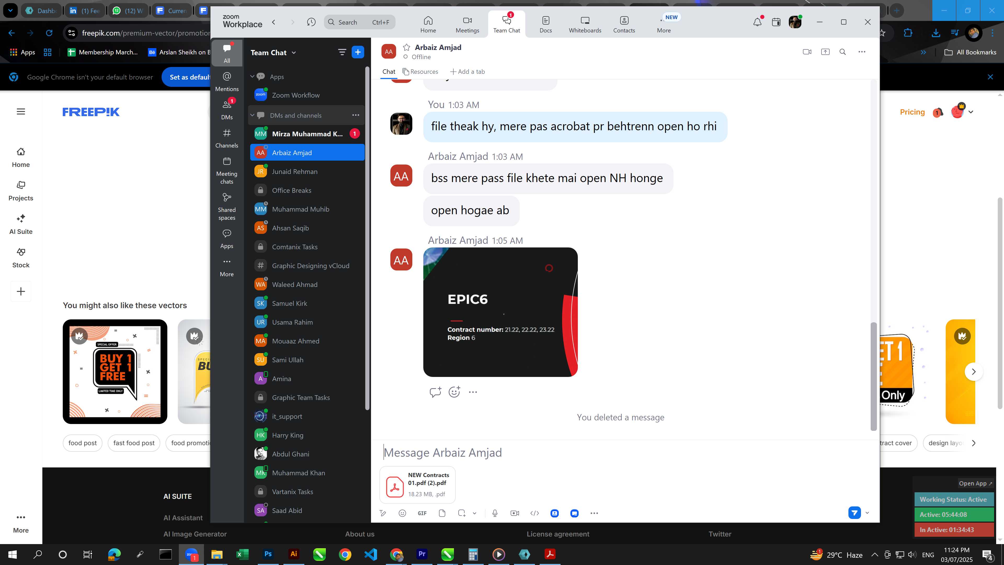Open the emoji picker in composer
1004x565 pixels.
tap(403, 513)
